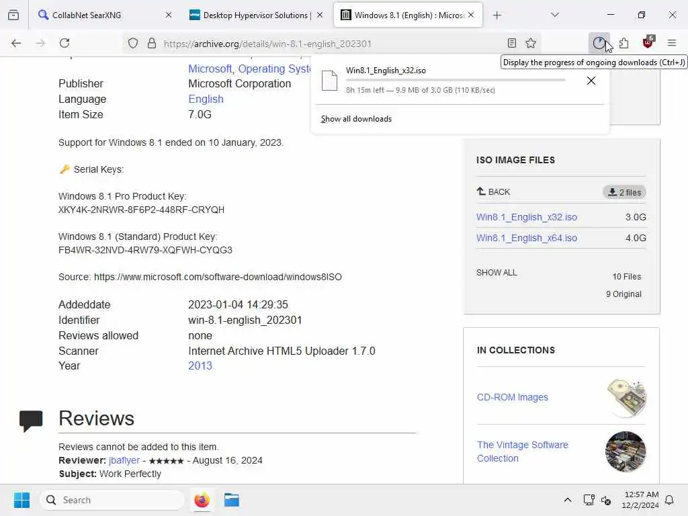
Task: Click the network status tray icon
Action: tap(589, 500)
